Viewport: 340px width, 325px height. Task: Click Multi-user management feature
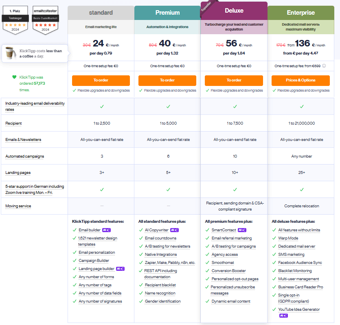click(298, 279)
